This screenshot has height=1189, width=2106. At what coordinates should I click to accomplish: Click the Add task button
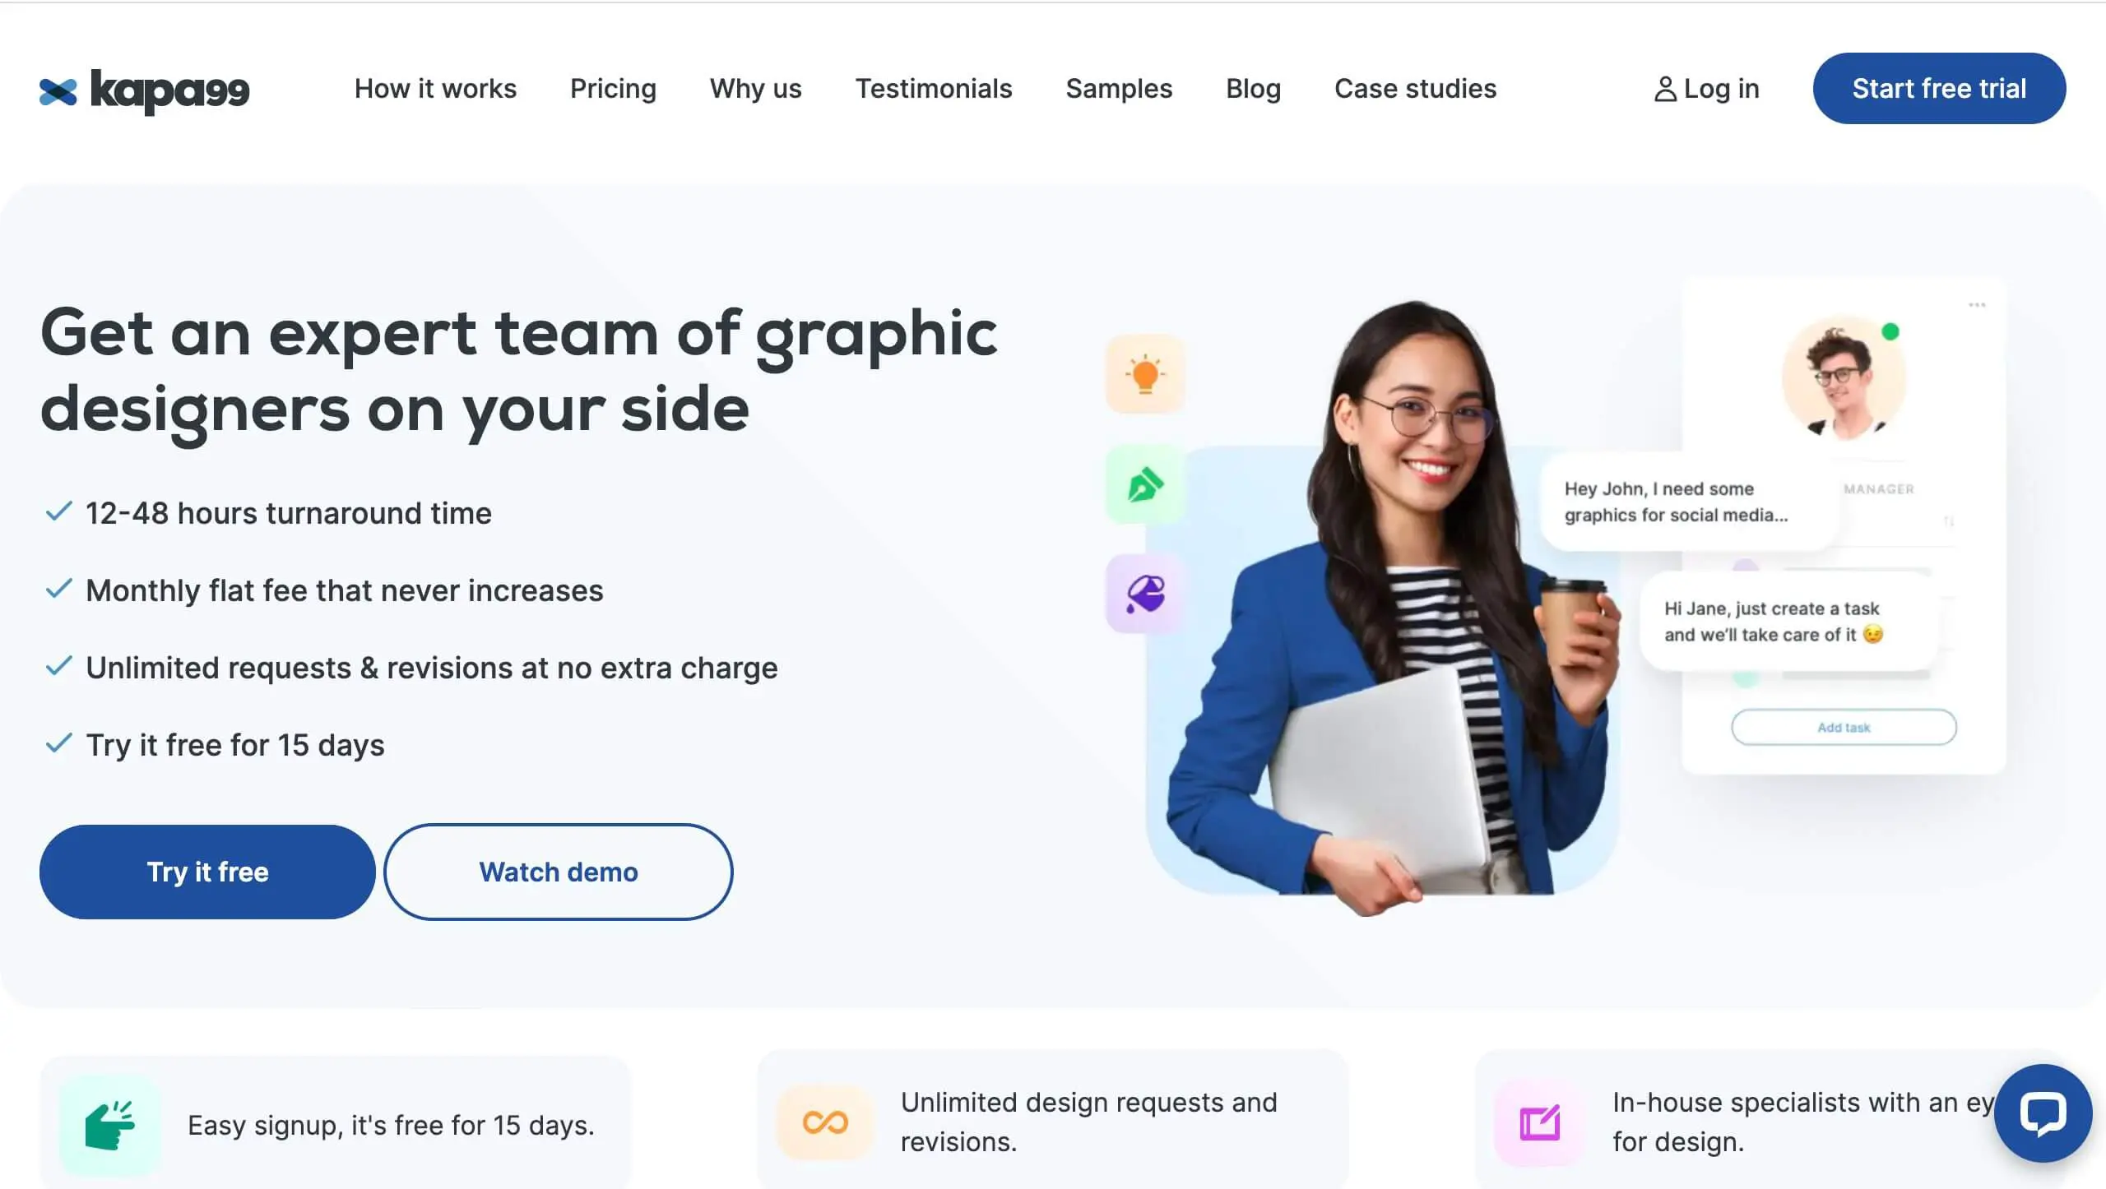(1844, 728)
